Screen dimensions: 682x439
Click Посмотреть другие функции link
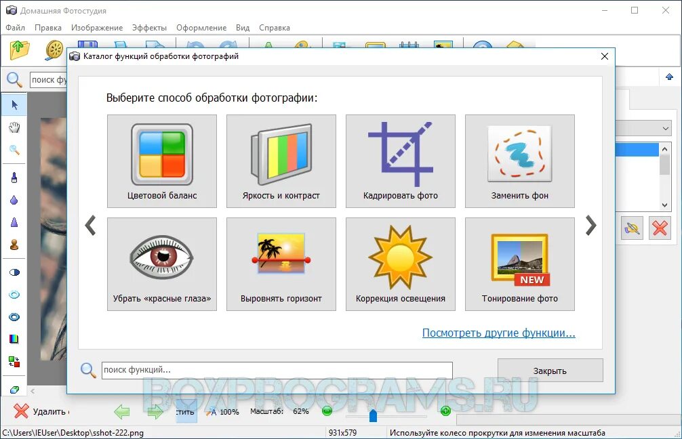tap(498, 333)
